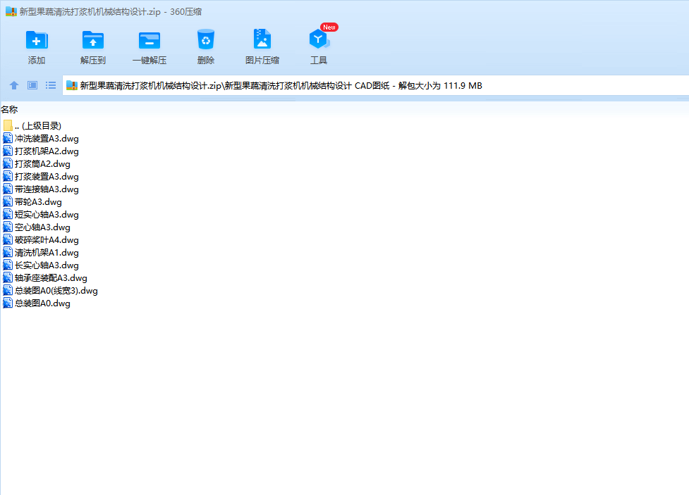Screen dimensions: 689x495
Task: Switch to the list view icon
Action: point(51,85)
